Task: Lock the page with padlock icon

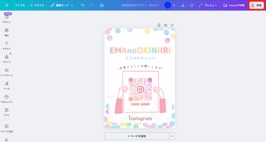Action: 159,25
